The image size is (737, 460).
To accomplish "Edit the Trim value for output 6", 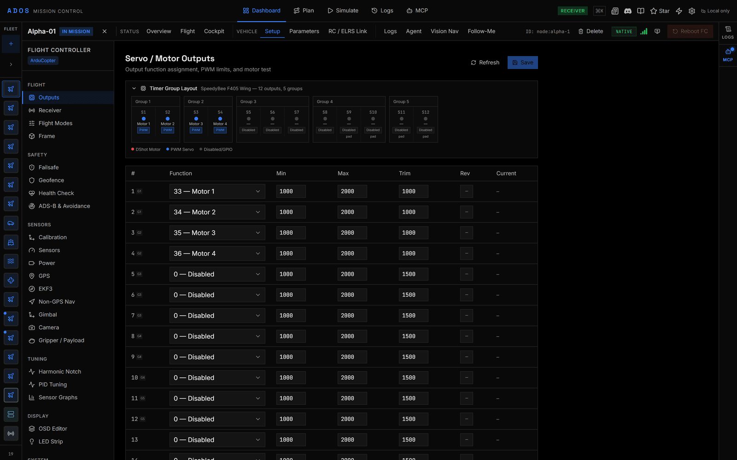I will 413,295.
